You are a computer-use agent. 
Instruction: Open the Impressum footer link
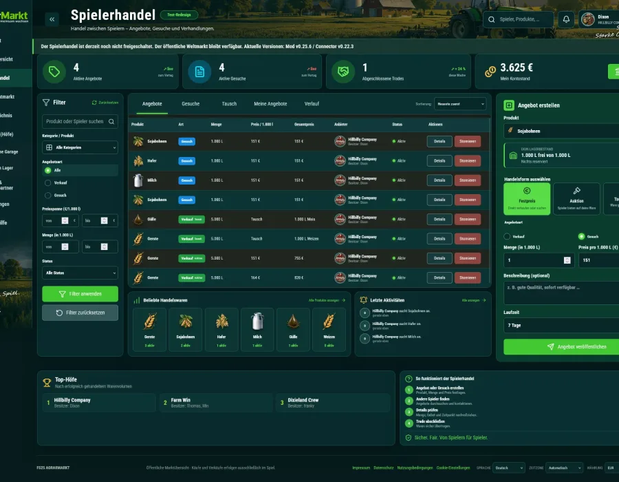[x=361, y=468]
